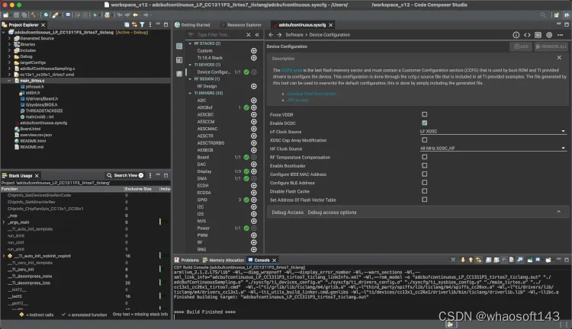572x329 pixels.
Task: Add NVS instance plus icon
Action: [253, 221]
